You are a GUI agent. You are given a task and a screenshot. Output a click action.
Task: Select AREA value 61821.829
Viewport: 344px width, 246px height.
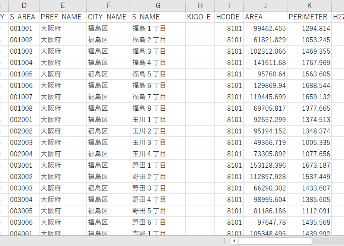[x=265, y=40]
